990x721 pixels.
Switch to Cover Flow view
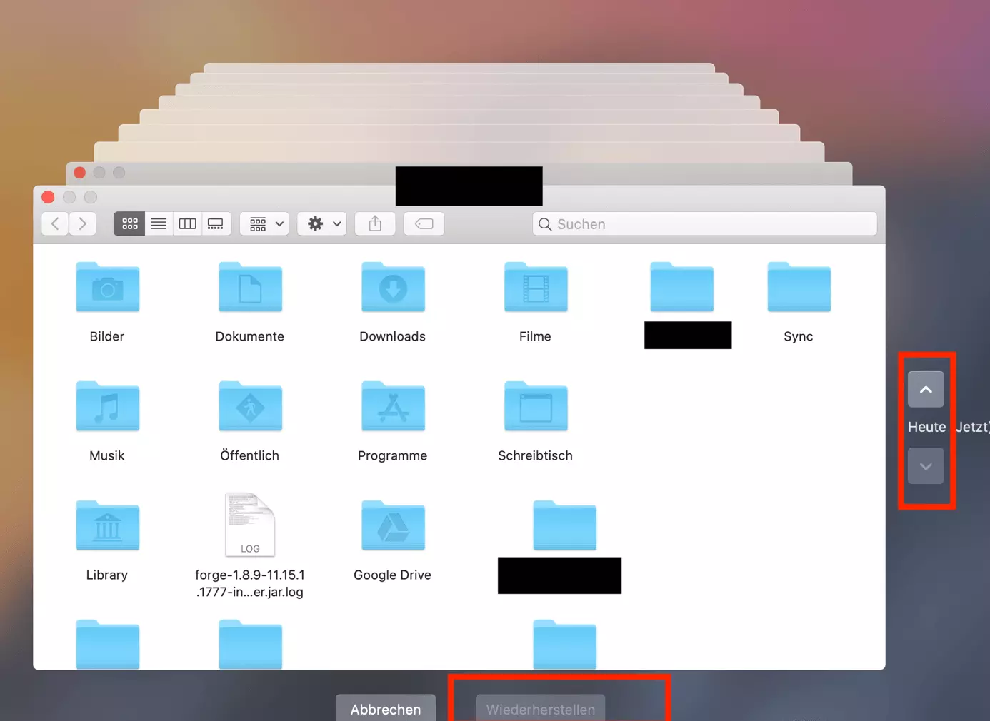[216, 224]
